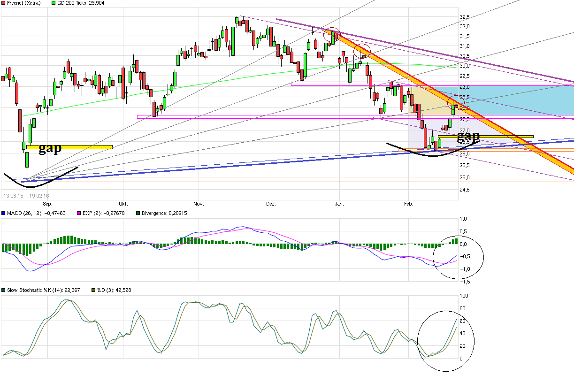Click the blue MACD legend swatch

point(4,213)
